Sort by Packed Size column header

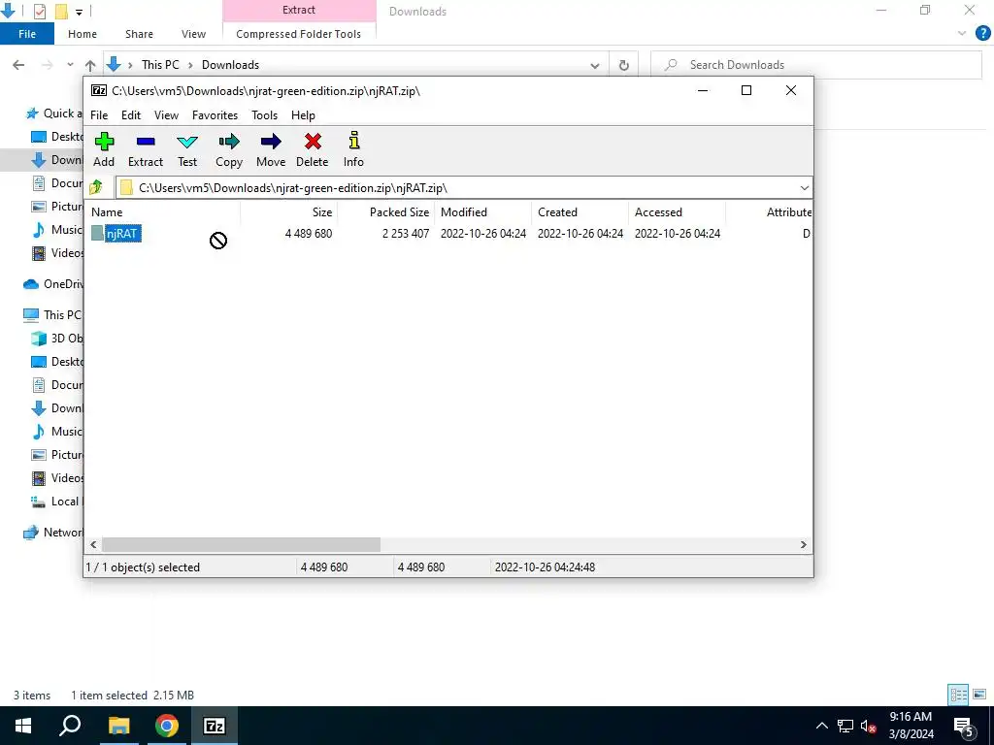[386, 212]
